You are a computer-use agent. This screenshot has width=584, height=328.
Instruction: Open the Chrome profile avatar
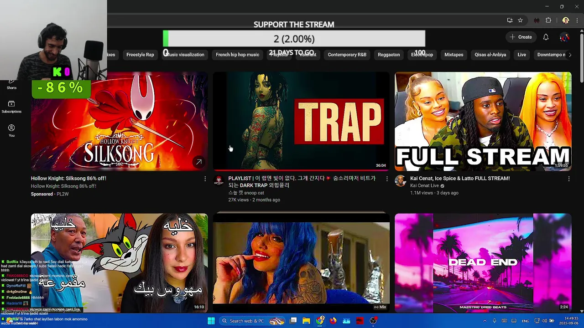click(x=566, y=20)
